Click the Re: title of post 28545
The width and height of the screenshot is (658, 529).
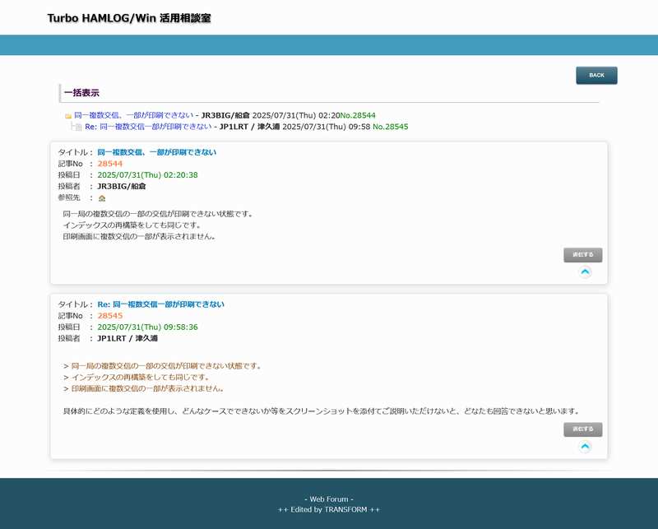[x=160, y=304]
